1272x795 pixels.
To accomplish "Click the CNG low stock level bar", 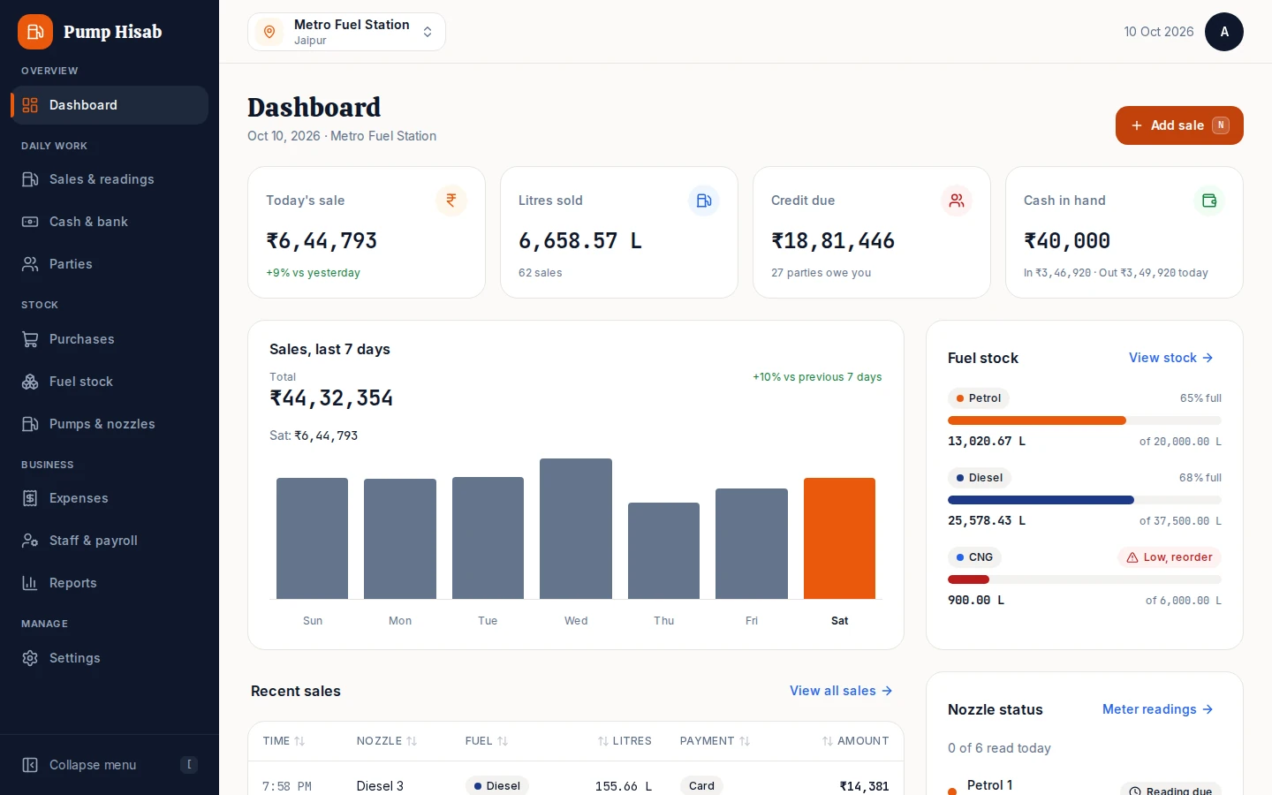I will point(1085,579).
